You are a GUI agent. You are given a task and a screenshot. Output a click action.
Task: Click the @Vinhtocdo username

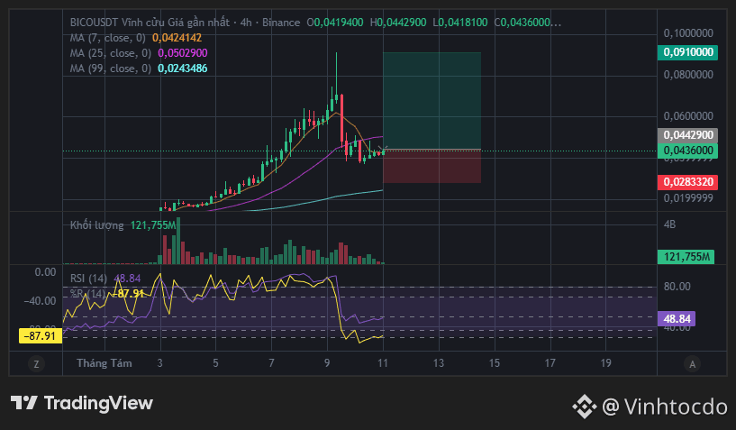(665, 406)
